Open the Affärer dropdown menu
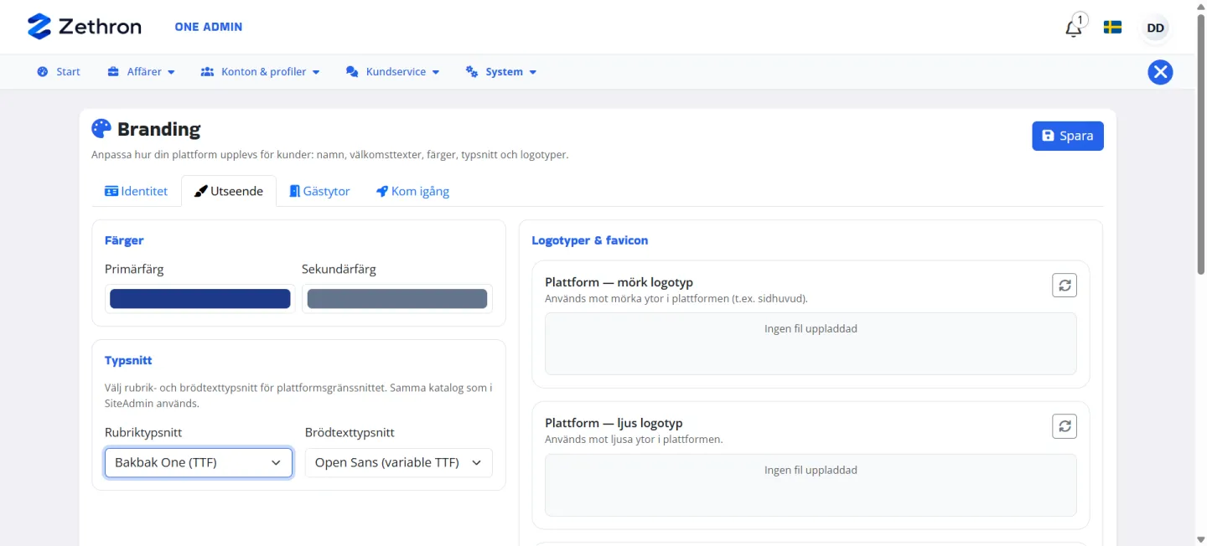This screenshot has width=1207, height=546. click(141, 72)
